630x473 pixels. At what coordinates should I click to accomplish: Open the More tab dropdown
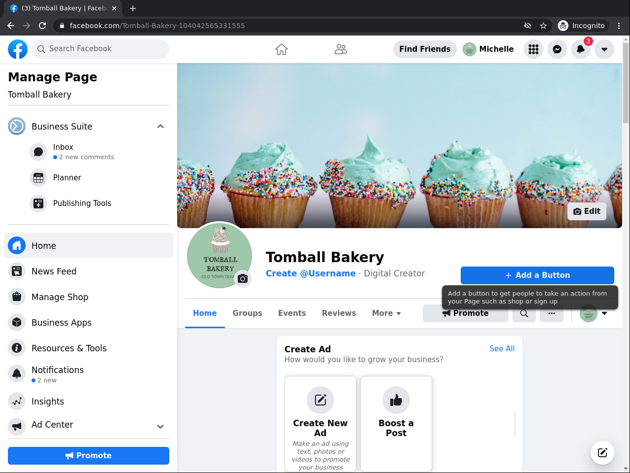[386, 313]
